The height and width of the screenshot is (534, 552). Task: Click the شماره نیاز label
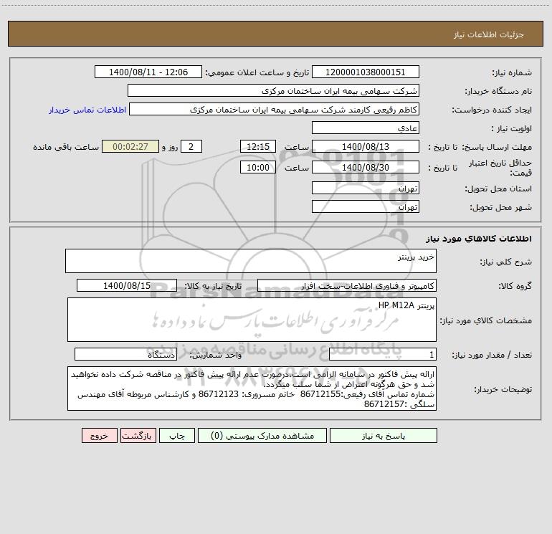pyautogui.click(x=512, y=72)
